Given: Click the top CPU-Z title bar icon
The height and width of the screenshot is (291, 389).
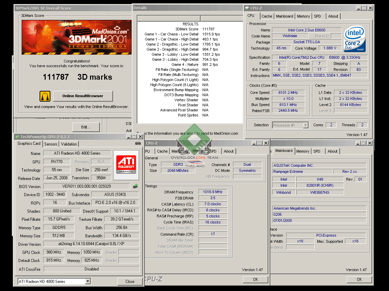Looking at the screenshot, I should click(x=247, y=8).
